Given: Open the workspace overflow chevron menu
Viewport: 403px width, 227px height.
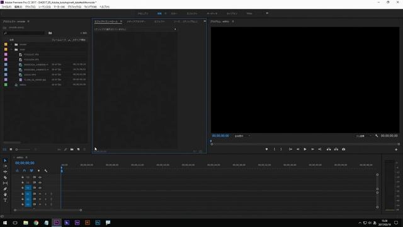Looking at the screenshot, I should click(267, 13).
